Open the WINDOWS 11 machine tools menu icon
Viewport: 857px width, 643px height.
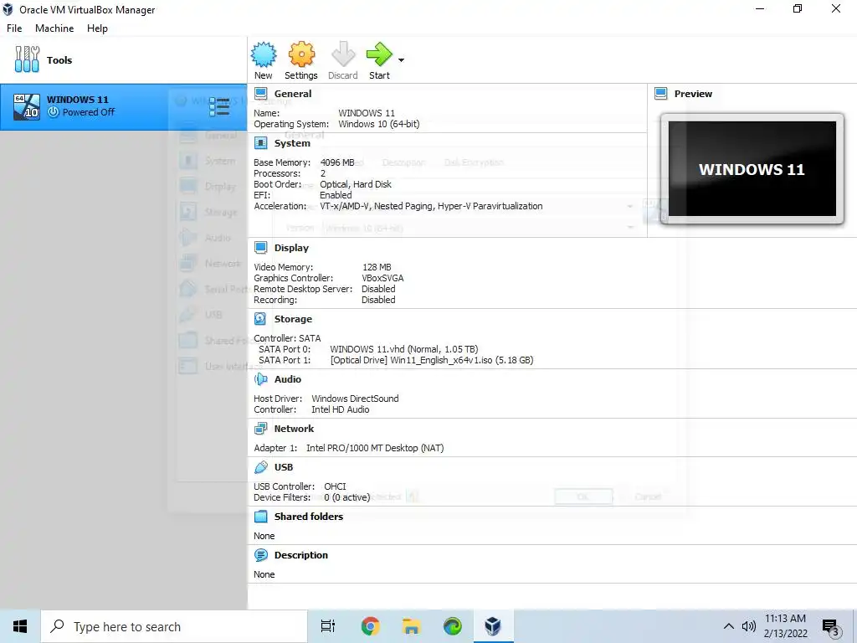219,106
